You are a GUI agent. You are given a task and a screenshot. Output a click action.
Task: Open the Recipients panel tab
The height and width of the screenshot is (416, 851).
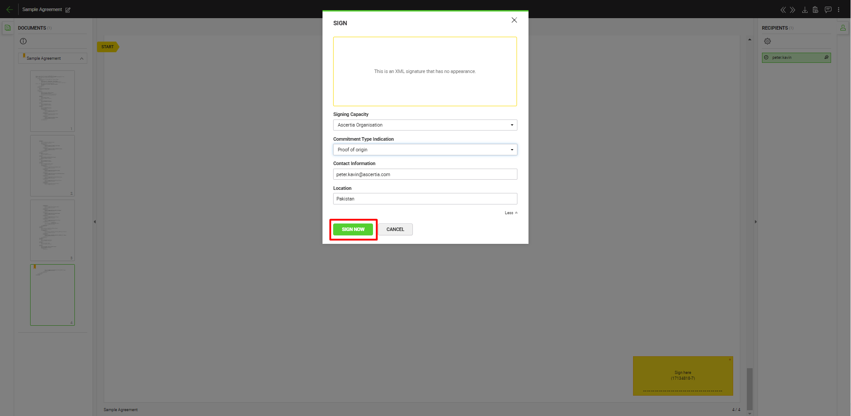[x=843, y=28]
